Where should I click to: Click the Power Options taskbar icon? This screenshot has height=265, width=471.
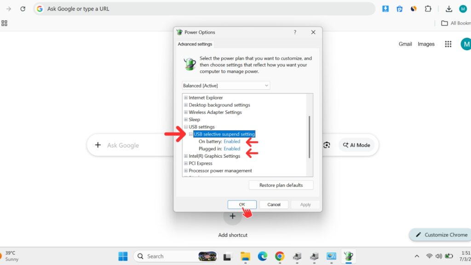349,256
